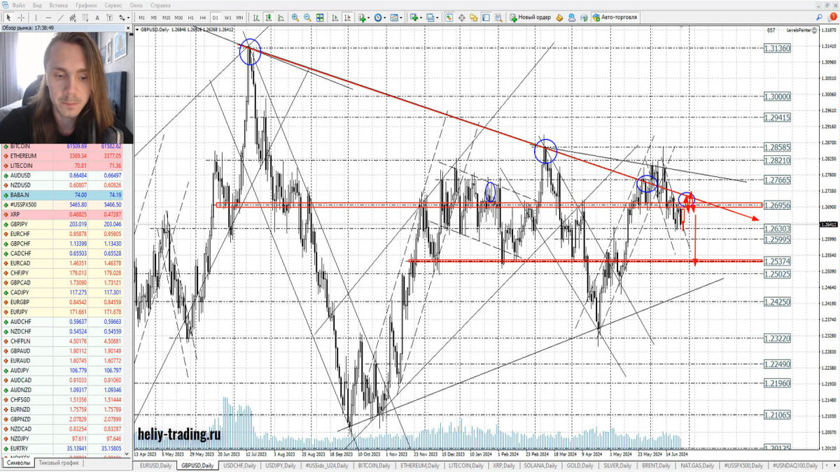Click the search magnifier in top right
The height and width of the screenshot is (472, 840).
pyautogui.click(x=818, y=17)
